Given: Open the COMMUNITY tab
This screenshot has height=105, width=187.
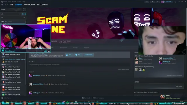Looking at the screenshot, I should pyautogui.click(x=30, y=5).
